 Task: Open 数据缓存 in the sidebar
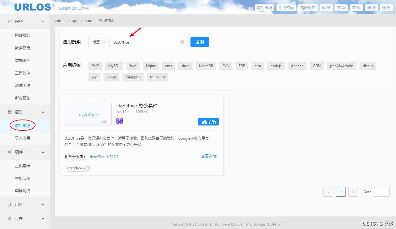pyautogui.click(x=23, y=60)
